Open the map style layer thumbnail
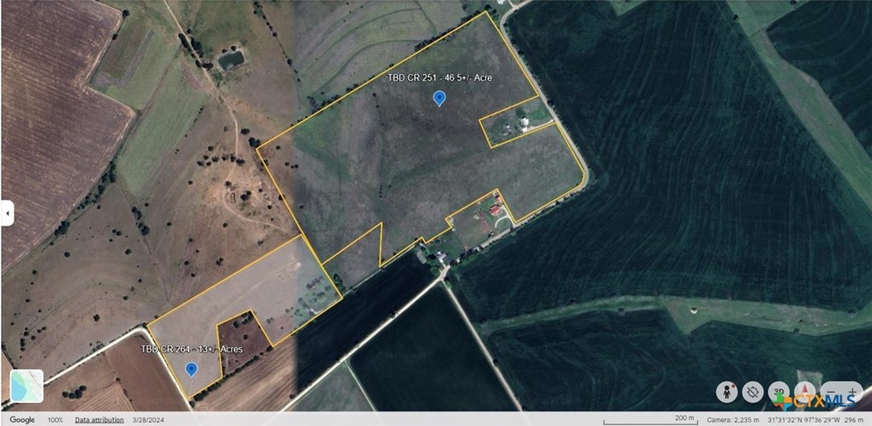The height and width of the screenshot is (426, 872). tap(26, 386)
